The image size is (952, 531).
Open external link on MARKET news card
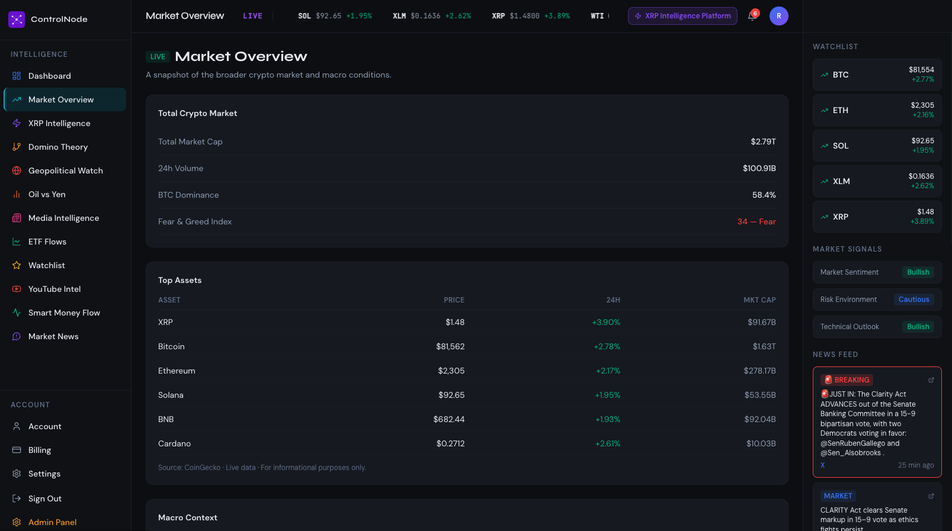[931, 496]
